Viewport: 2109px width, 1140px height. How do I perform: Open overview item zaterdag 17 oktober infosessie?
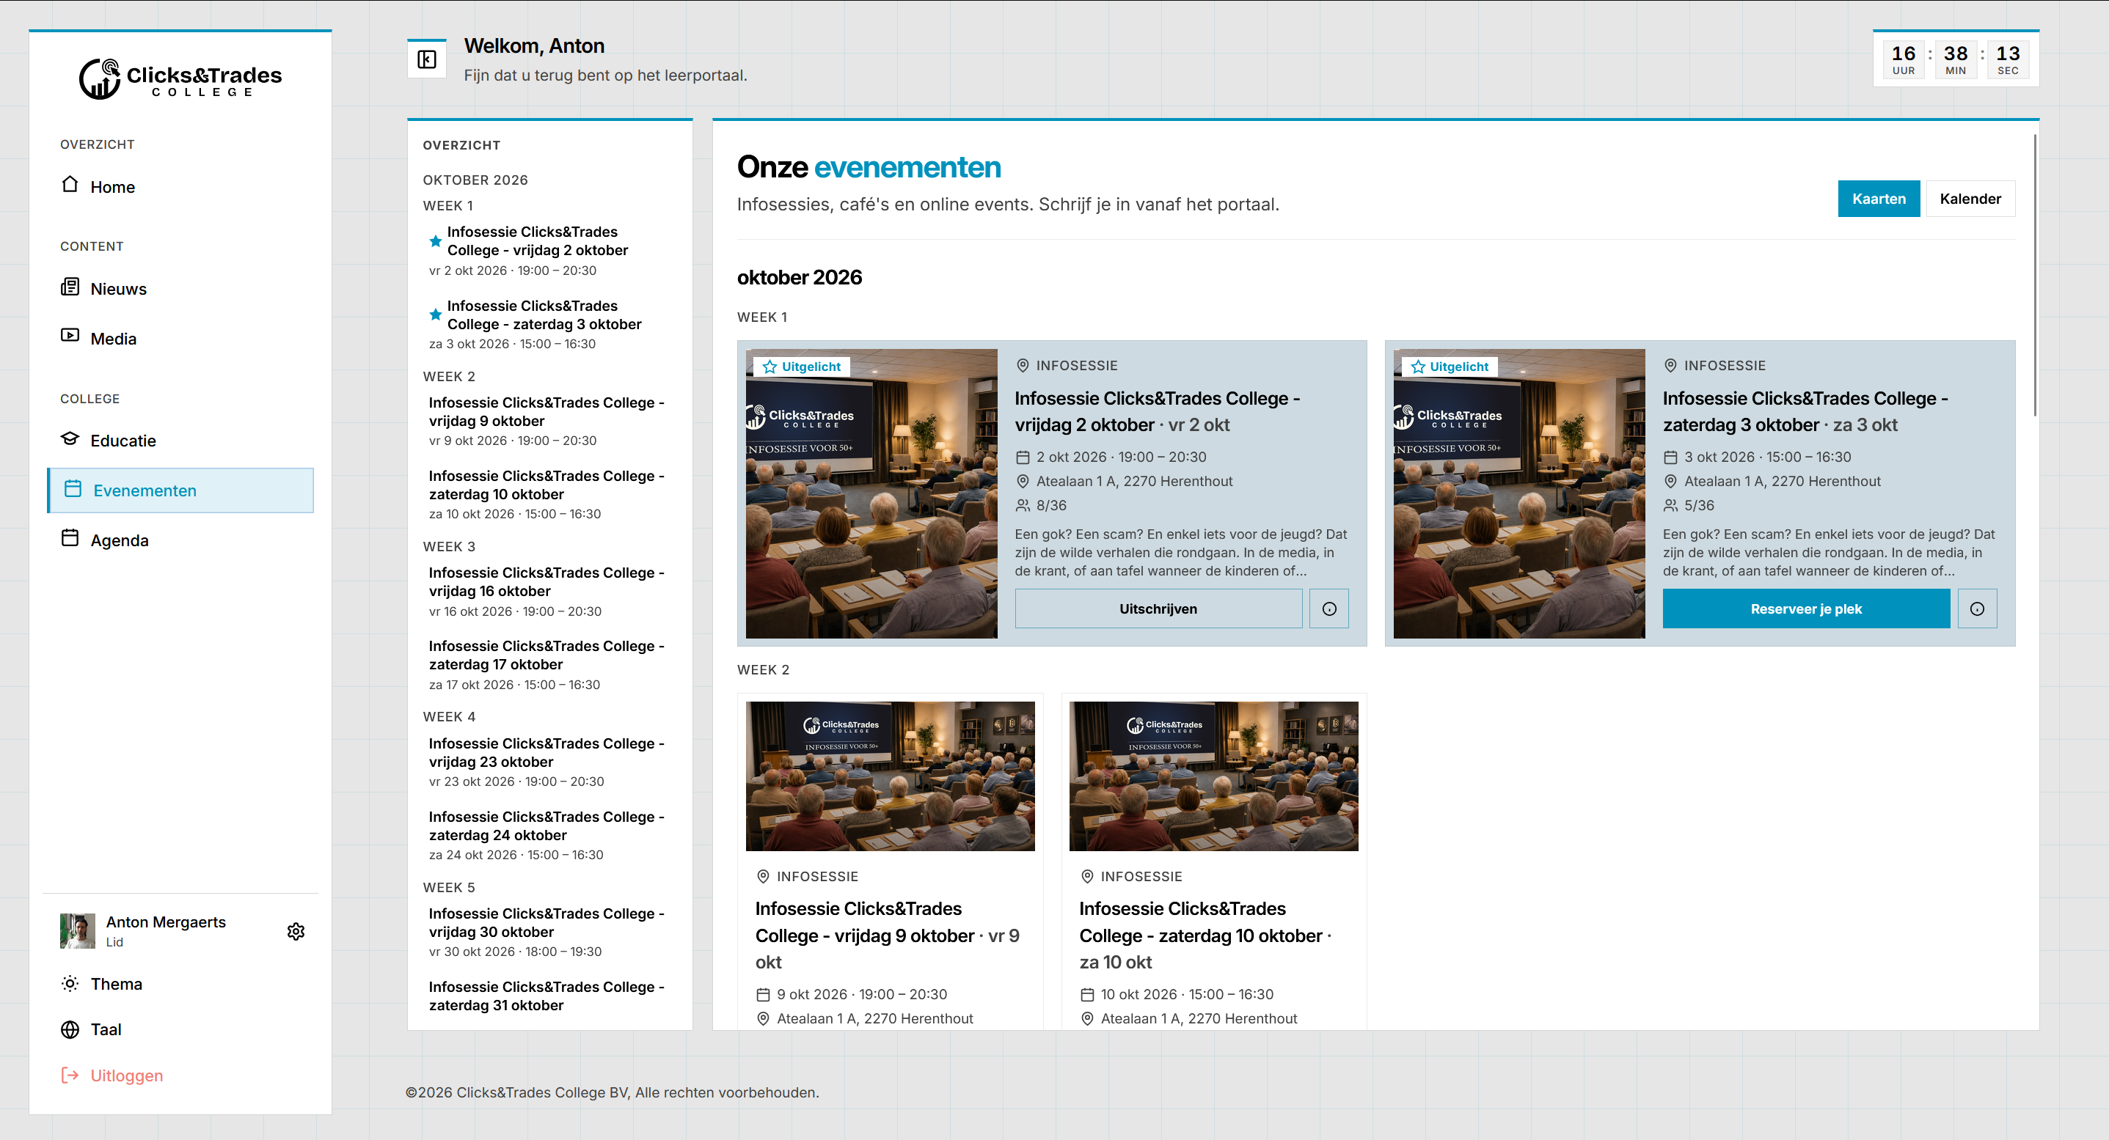(x=549, y=664)
